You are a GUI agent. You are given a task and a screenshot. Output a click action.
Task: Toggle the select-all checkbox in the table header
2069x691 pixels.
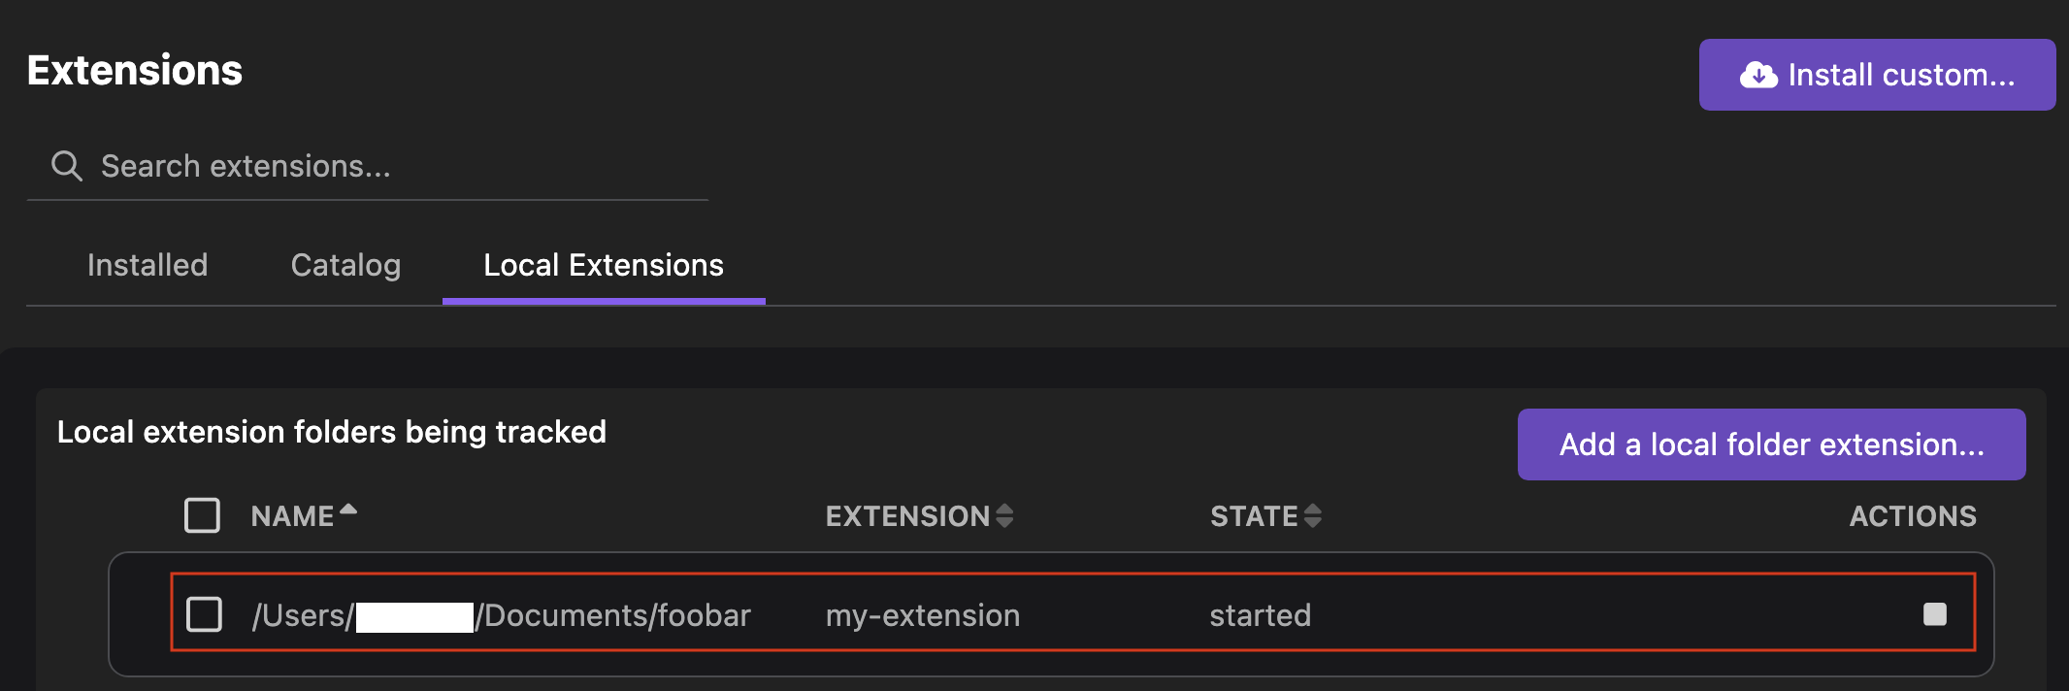(x=202, y=515)
